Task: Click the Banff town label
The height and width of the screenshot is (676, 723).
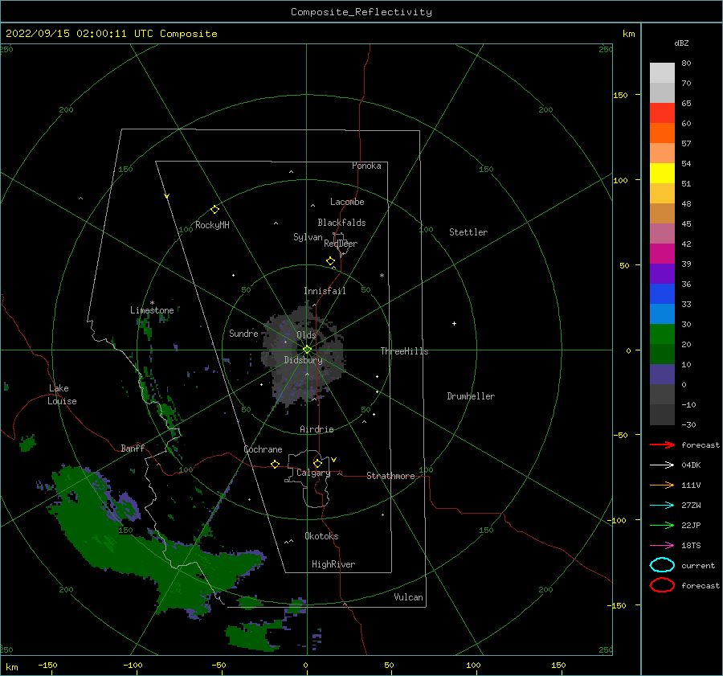Action: (x=133, y=449)
